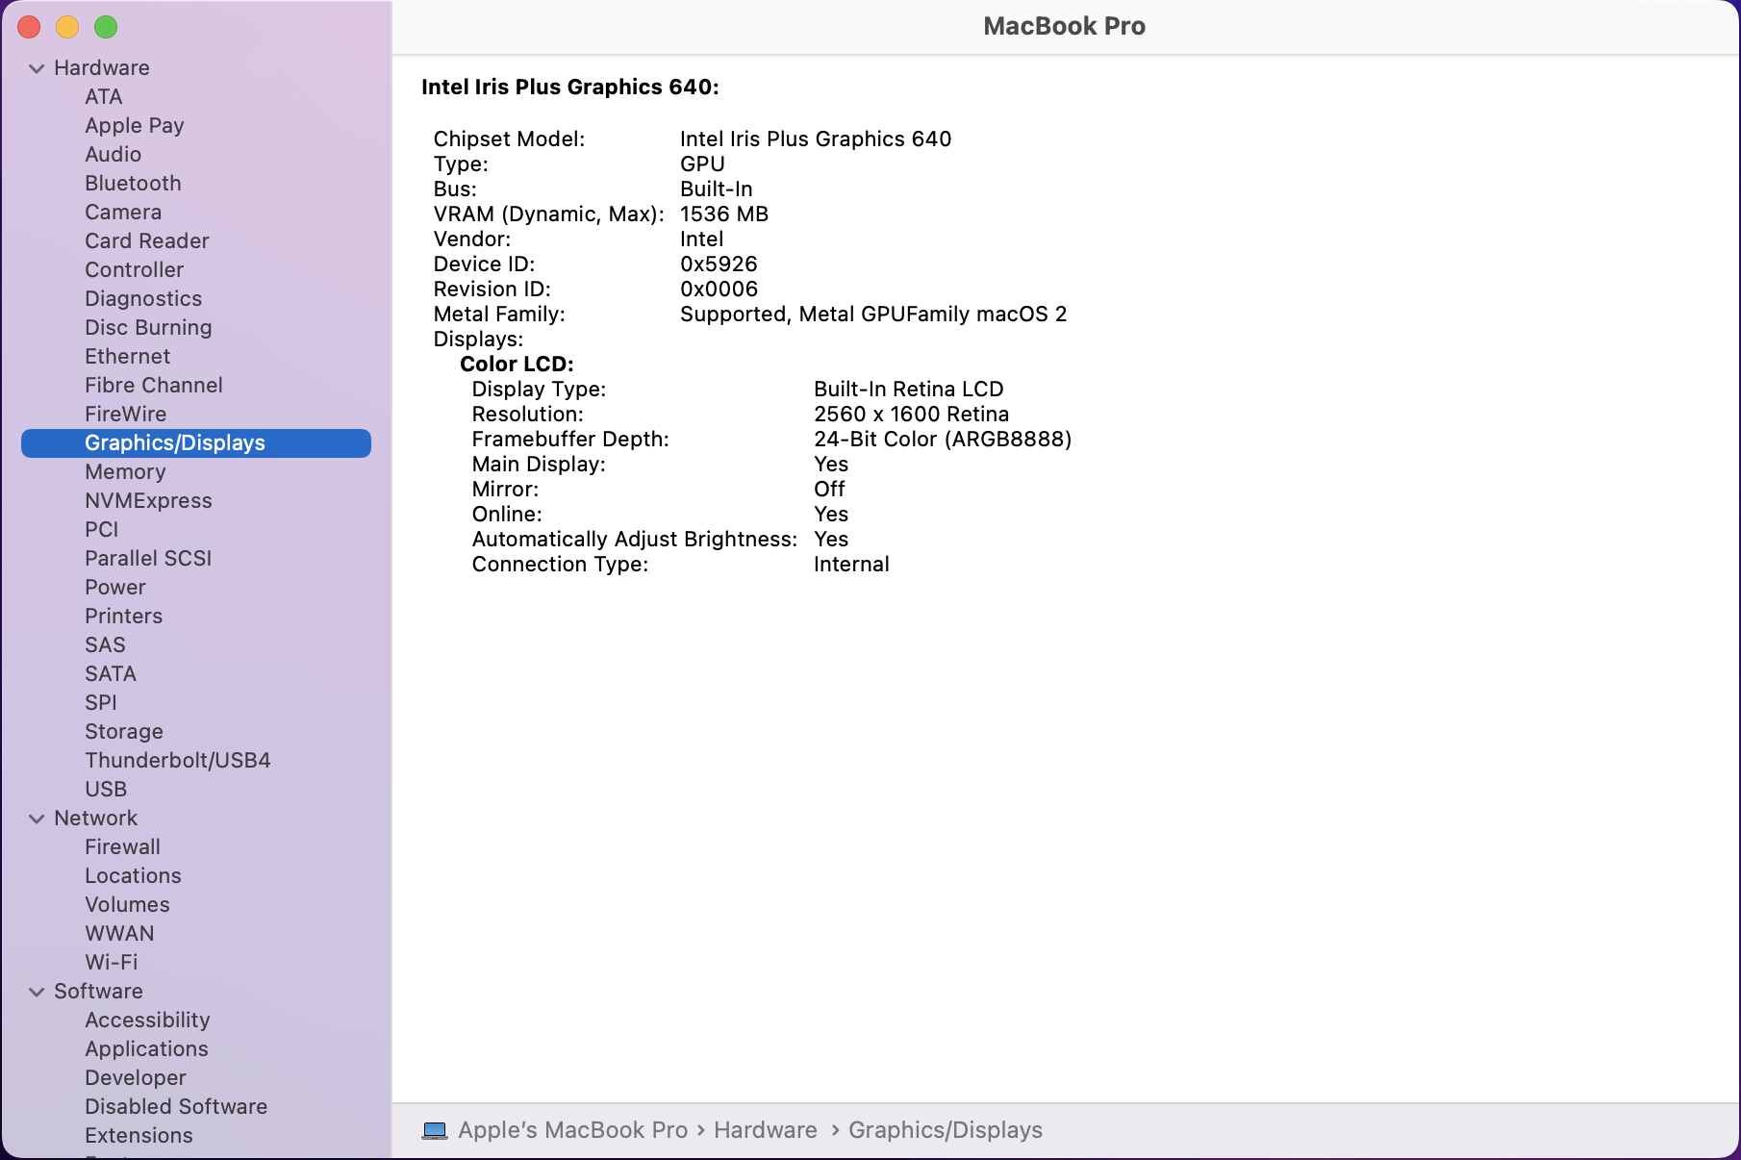Image resolution: width=1741 pixels, height=1160 pixels.
Task: Collapse the Hardware section chevron
Action: [x=37, y=68]
